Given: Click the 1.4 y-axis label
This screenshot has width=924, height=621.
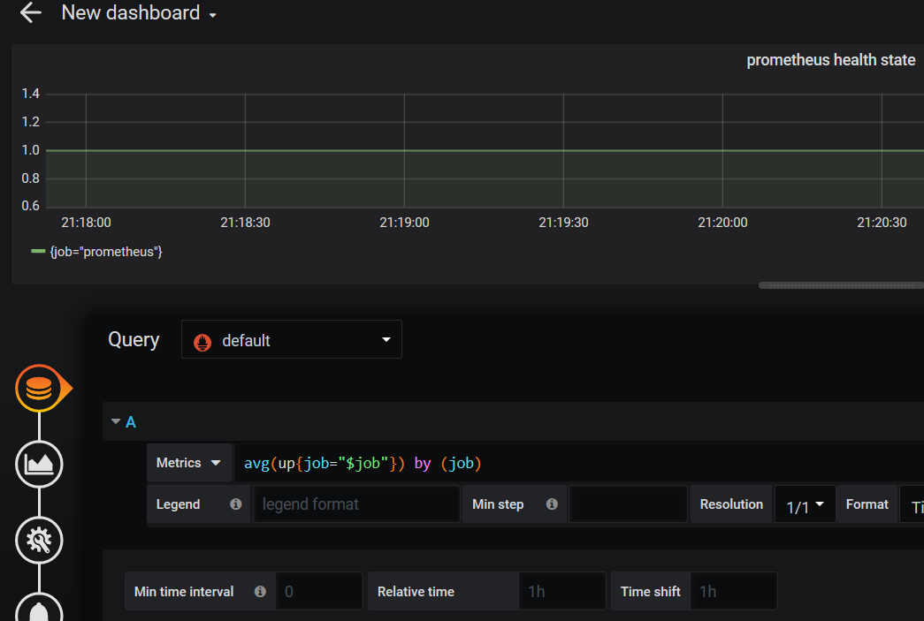Looking at the screenshot, I should pyautogui.click(x=31, y=94).
